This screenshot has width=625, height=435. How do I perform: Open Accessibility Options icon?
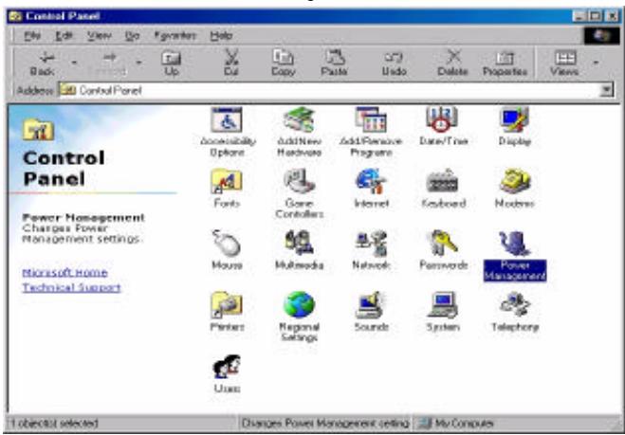(227, 120)
